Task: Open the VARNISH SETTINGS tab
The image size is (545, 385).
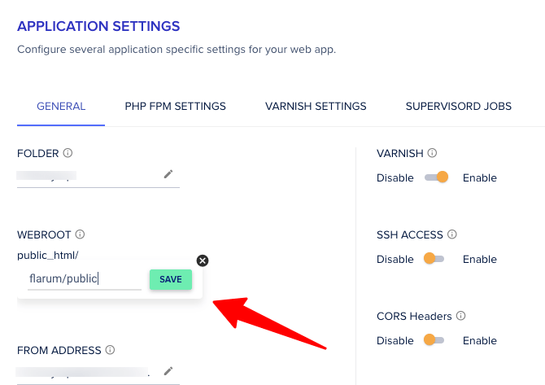Action: (316, 106)
